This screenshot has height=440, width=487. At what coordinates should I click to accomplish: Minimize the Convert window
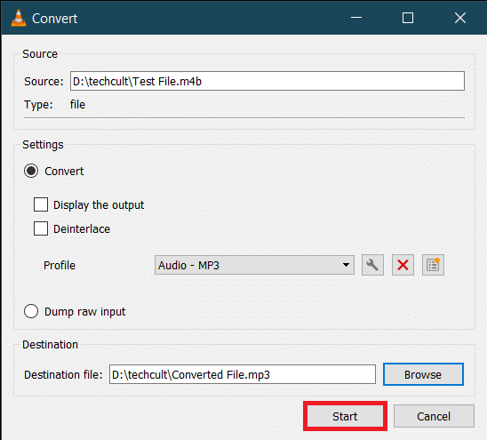(x=356, y=18)
